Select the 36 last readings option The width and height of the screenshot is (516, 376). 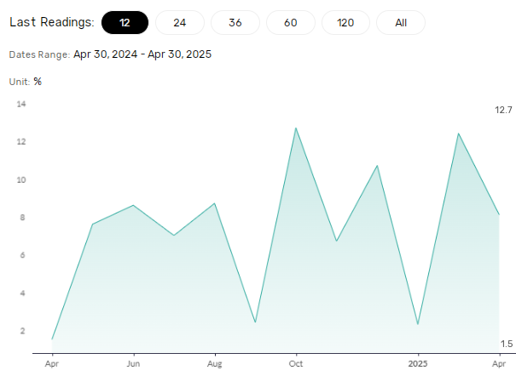pos(235,23)
